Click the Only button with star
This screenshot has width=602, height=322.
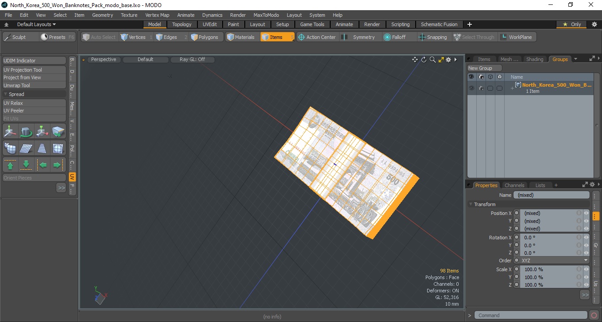click(x=572, y=24)
